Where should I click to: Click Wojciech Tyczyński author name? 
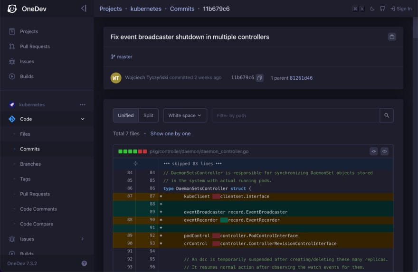click(147, 77)
